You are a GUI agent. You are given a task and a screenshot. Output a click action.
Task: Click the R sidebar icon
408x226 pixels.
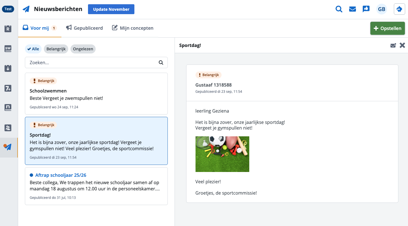tap(8, 29)
